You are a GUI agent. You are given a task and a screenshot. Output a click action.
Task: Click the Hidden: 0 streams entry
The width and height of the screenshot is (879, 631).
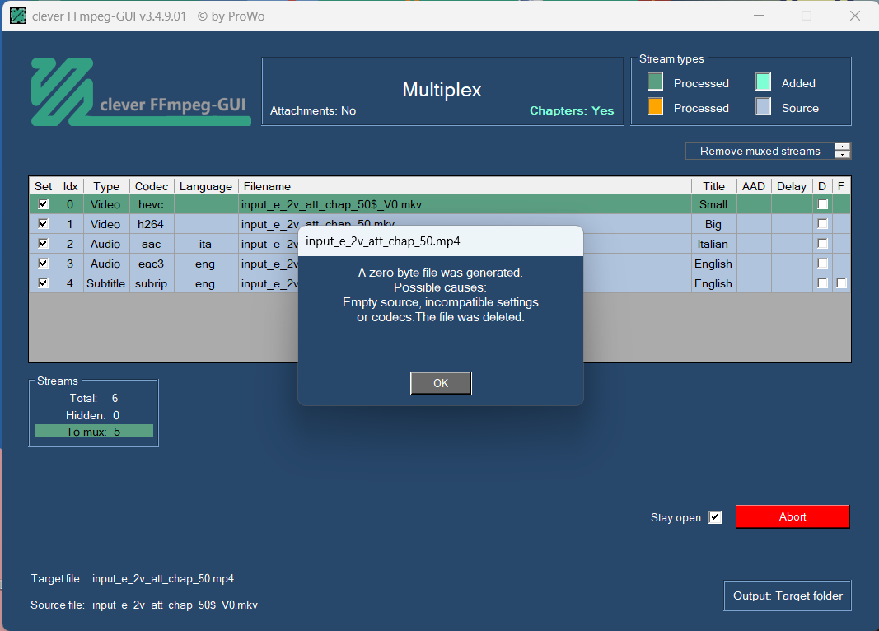(x=92, y=415)
